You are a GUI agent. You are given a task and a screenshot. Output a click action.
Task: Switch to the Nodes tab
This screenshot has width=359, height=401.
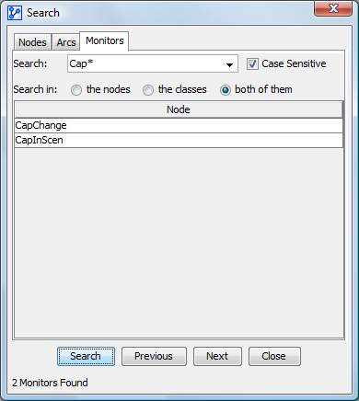[x=32, y=42]
